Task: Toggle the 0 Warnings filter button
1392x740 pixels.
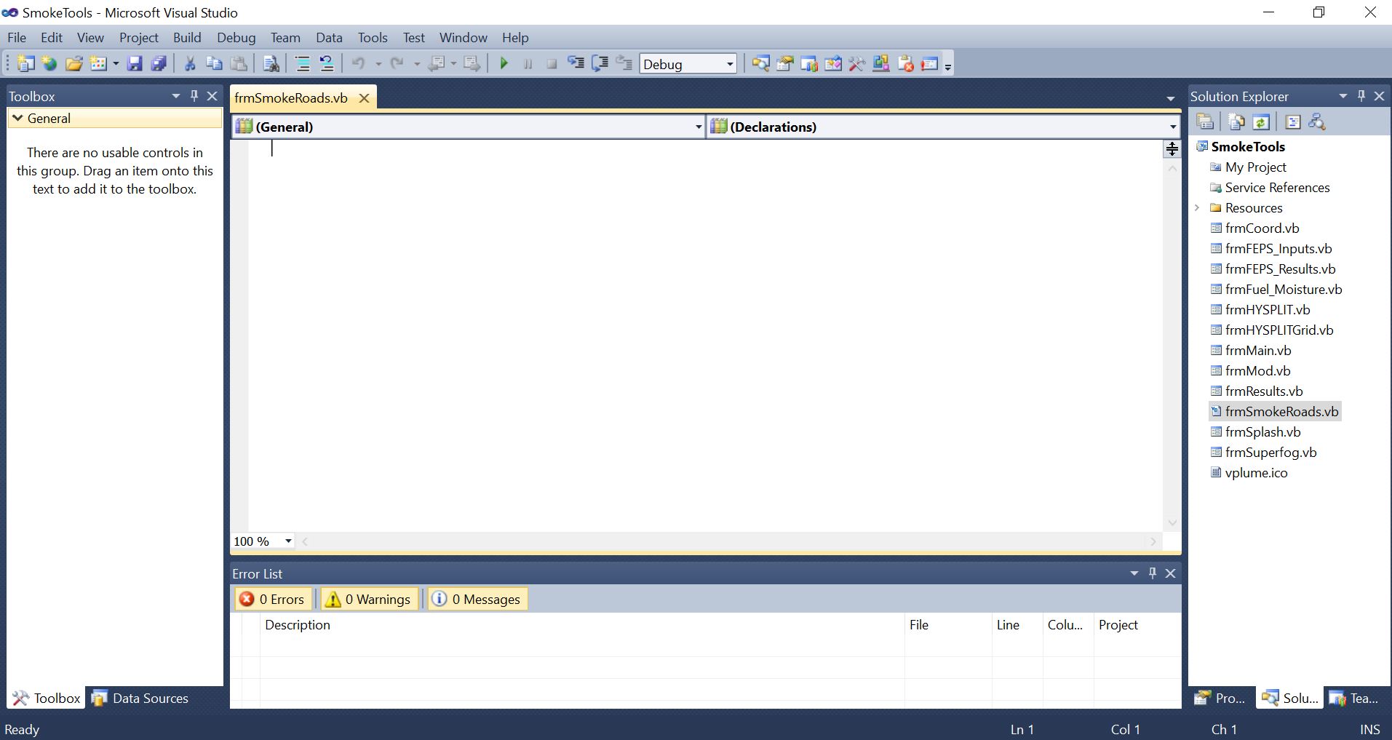Action: [x=370, y=600]
